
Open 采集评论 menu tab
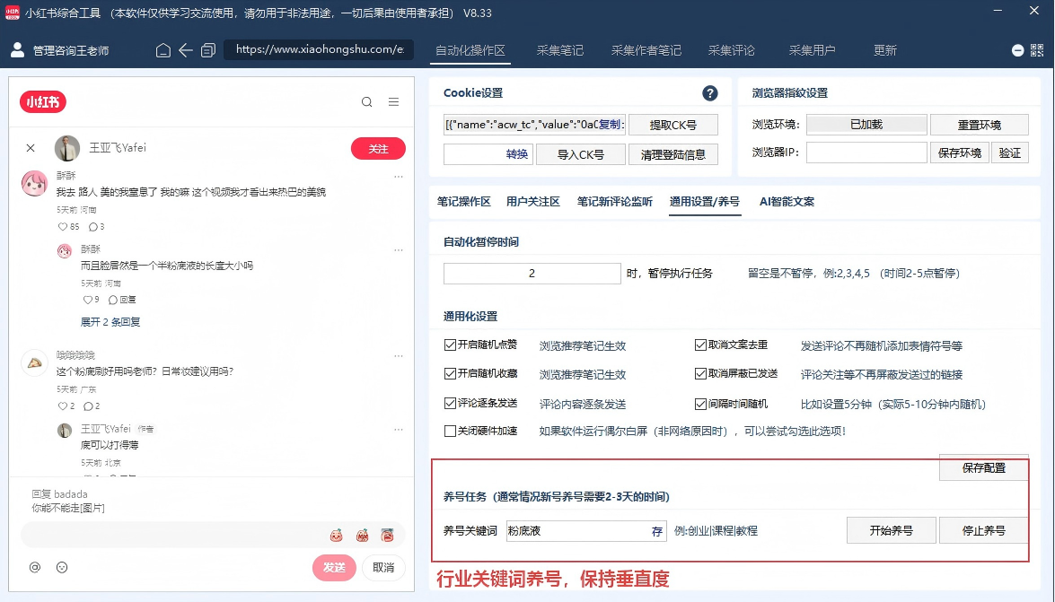pos(732,50)
